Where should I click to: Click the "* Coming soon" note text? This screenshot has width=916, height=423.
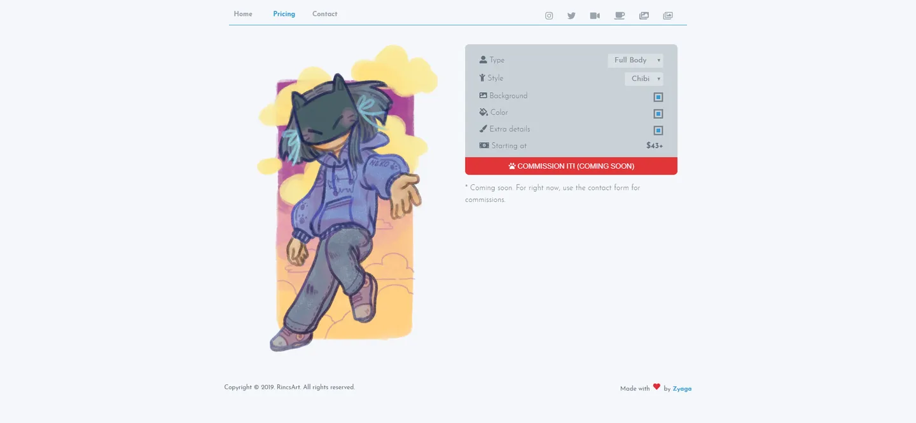pyautogui.click(x=552, y=194)
